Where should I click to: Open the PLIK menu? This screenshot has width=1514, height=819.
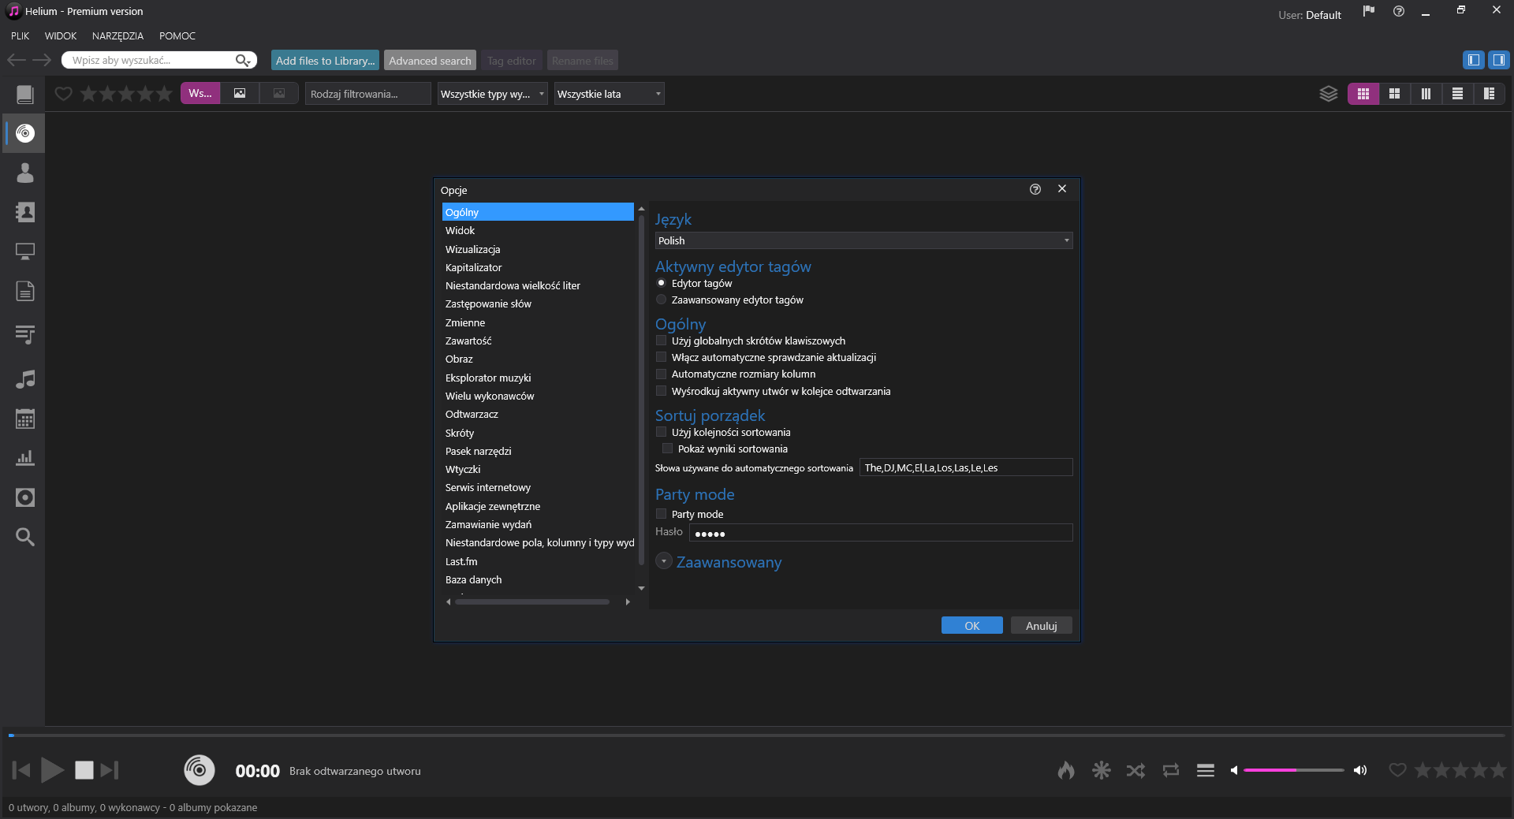(21, 36)
